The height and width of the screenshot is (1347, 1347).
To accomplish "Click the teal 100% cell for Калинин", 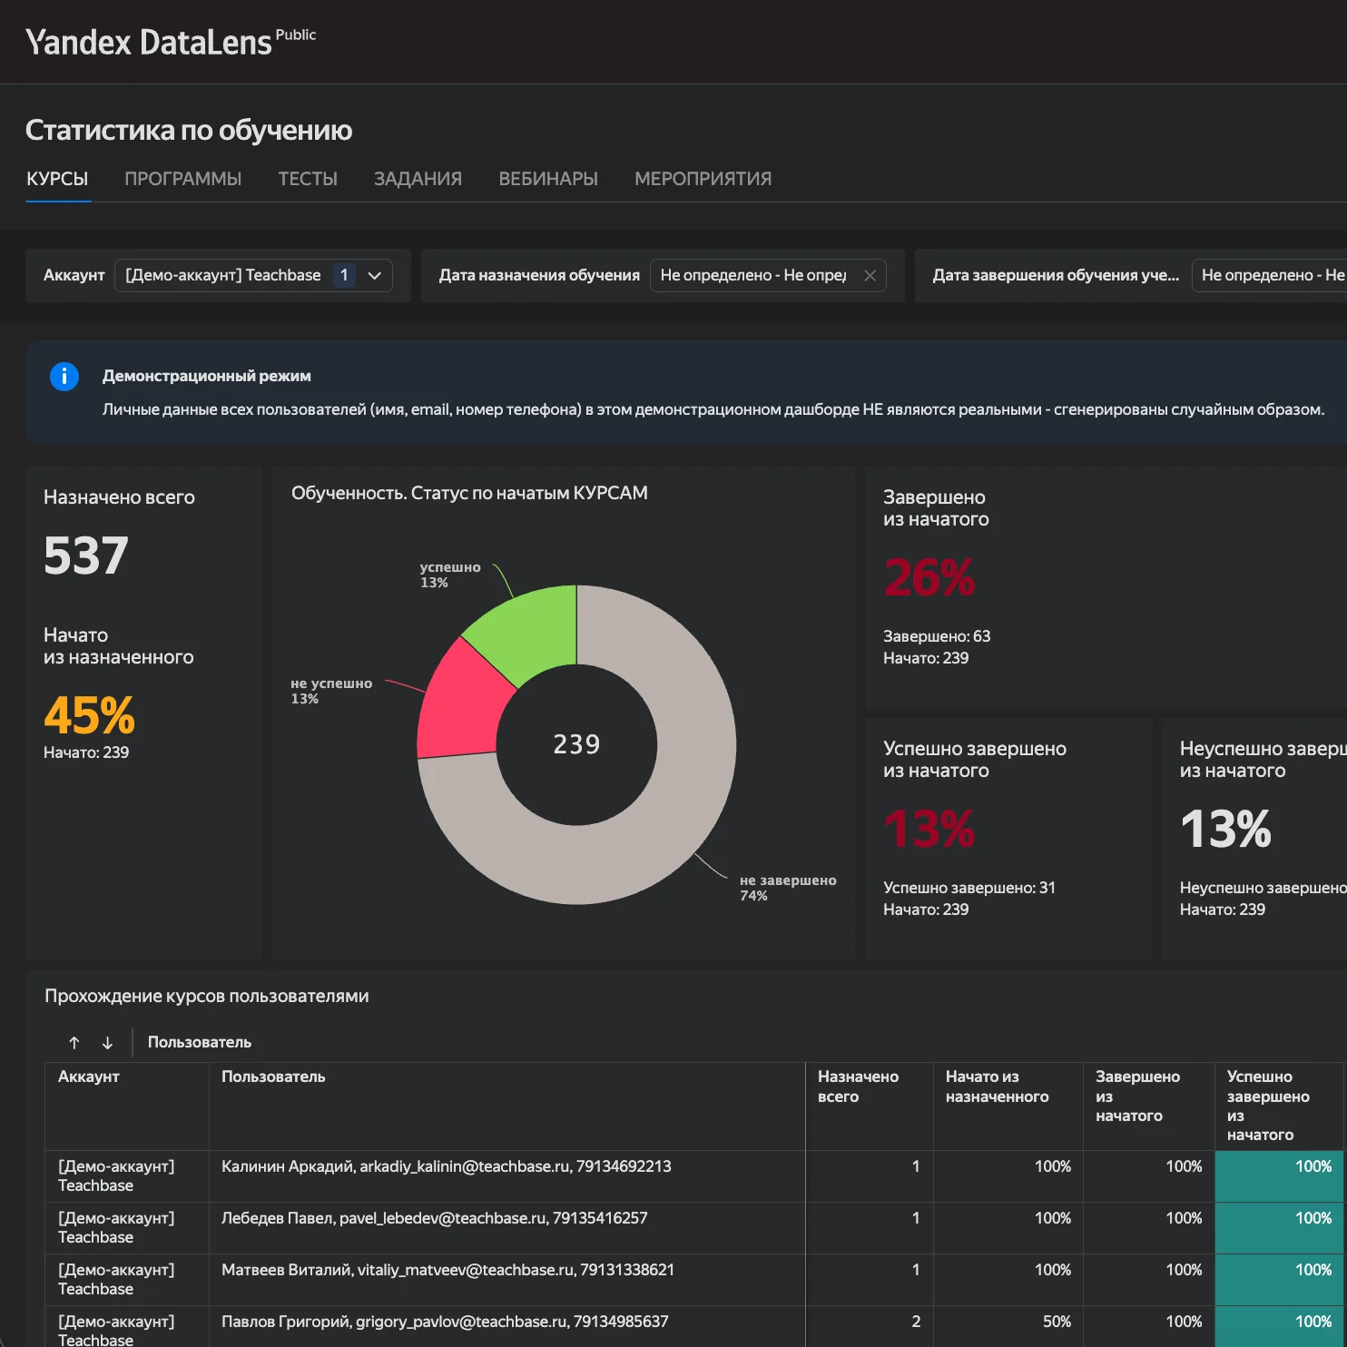I will 1280,1176.
